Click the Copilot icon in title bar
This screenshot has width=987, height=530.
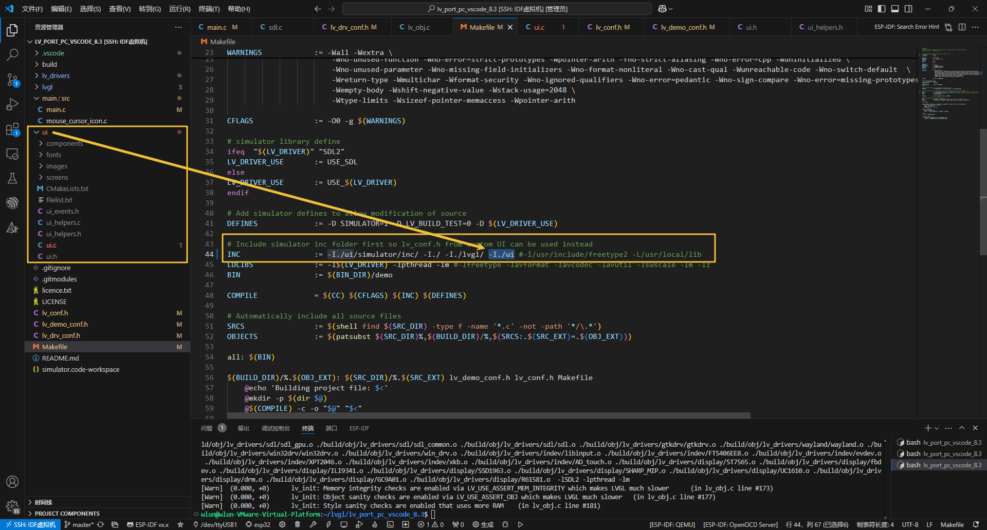tap(662, 9)
